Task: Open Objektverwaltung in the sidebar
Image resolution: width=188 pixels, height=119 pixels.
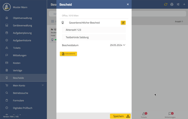Action: (x=22, y=18)
